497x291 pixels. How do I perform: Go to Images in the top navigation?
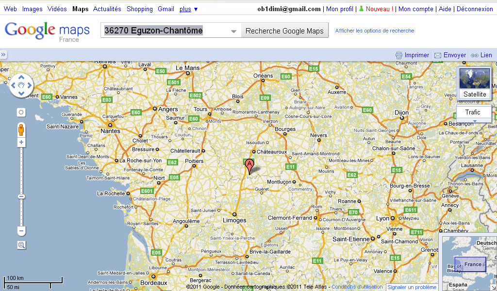(x=32, y=9)
